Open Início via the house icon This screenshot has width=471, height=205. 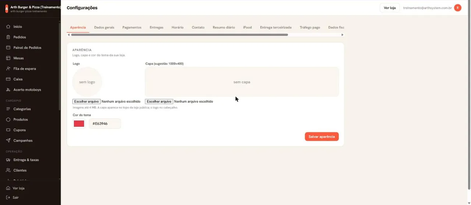(8, 27)
